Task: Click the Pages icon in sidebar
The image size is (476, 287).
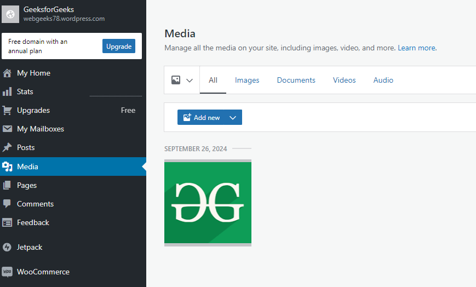Action: pyautogui.click(x=7, y=185)
